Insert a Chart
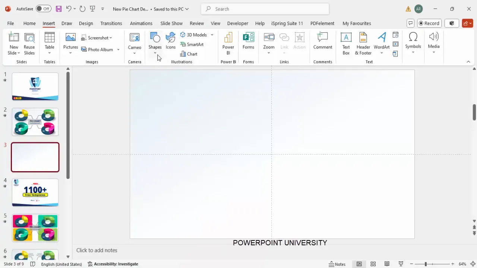The image size is (477, 268). [x=189, y=54]
